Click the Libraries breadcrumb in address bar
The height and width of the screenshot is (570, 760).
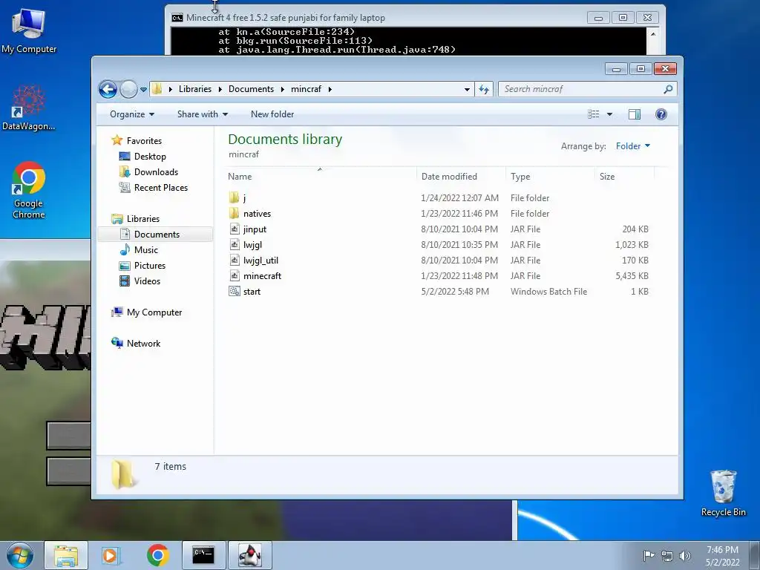(x=195, y=89)
